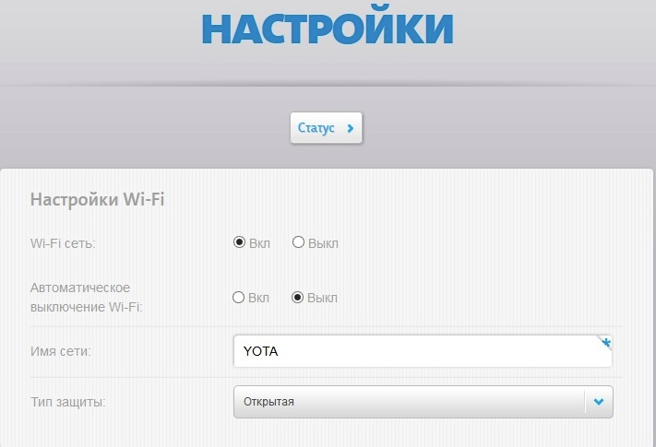The width and height of the screenshot is (656, 447).
Task: Click the Тип защиты: label
Action: 67,402
